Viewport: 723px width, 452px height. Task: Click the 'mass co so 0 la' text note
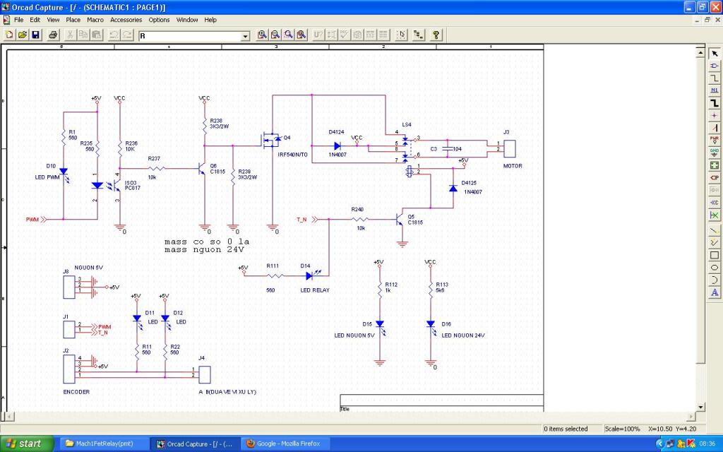[x=207, y=242]
